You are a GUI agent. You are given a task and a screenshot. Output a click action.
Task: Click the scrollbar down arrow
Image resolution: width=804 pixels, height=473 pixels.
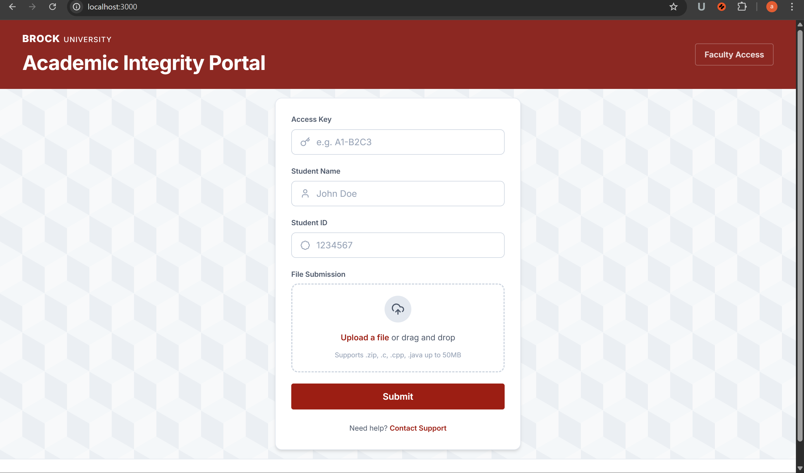tap(800, 468)
